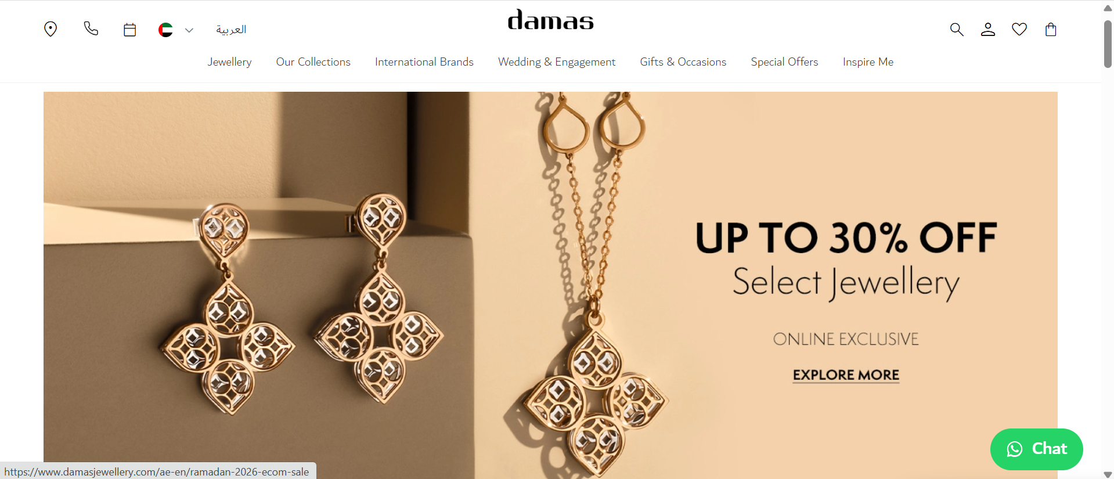Switch language to العربية
1114x479 pixels.
(x=231, y=30)
